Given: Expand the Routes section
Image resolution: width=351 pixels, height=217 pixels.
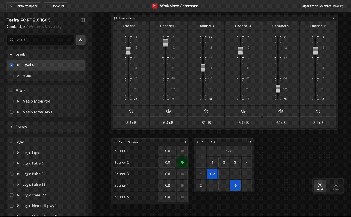Looking at the screenshot, I should (x=11, y=127).
